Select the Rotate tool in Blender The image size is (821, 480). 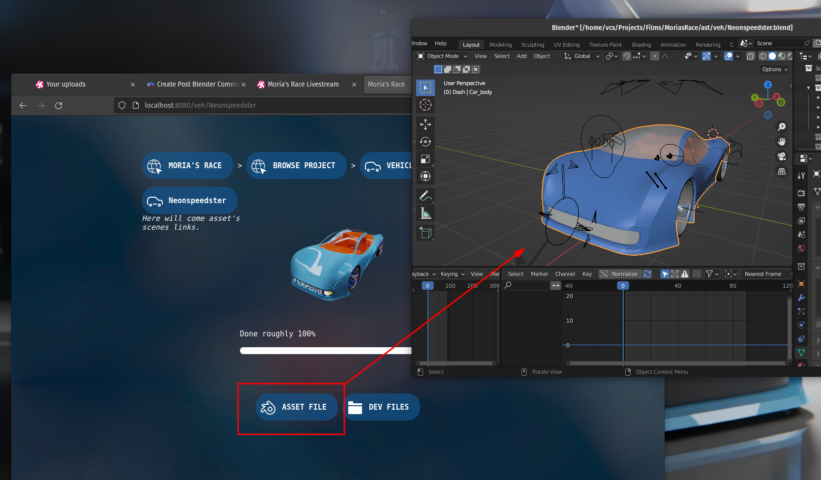tap(426, 142)
